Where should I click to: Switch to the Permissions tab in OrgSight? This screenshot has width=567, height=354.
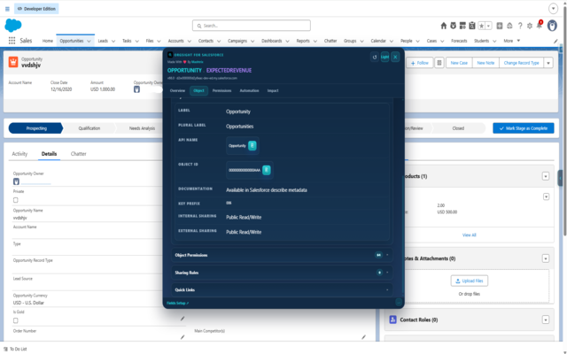tap(221, 90)
